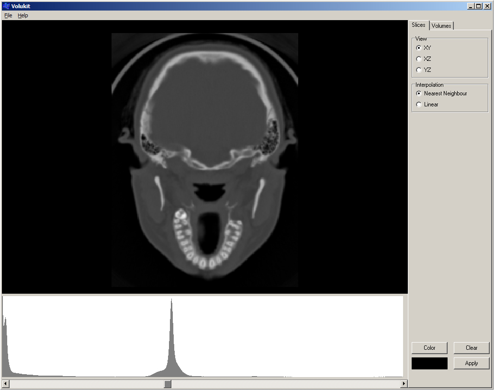This screenshot has height=390, width=494.
Task: Switch to the Volumes tab
Action: 441,26
